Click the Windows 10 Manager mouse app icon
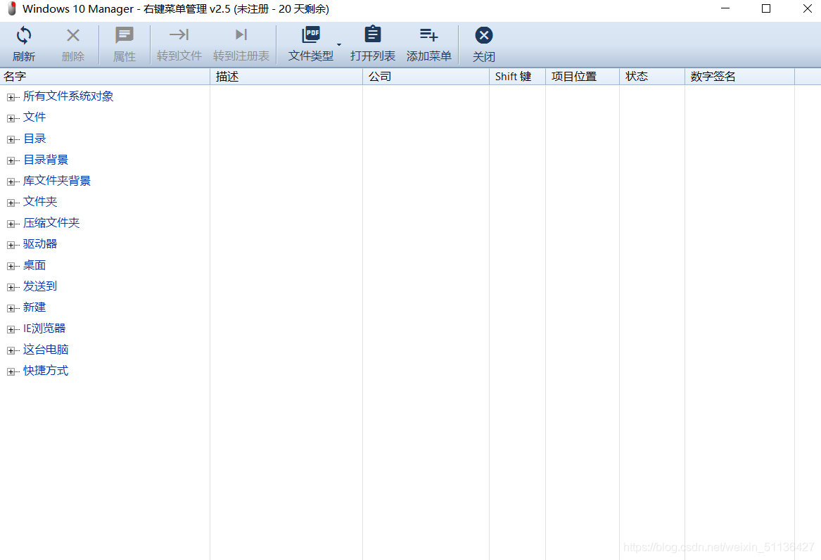Viewport: 821px width, 560px height. (11, 8)
